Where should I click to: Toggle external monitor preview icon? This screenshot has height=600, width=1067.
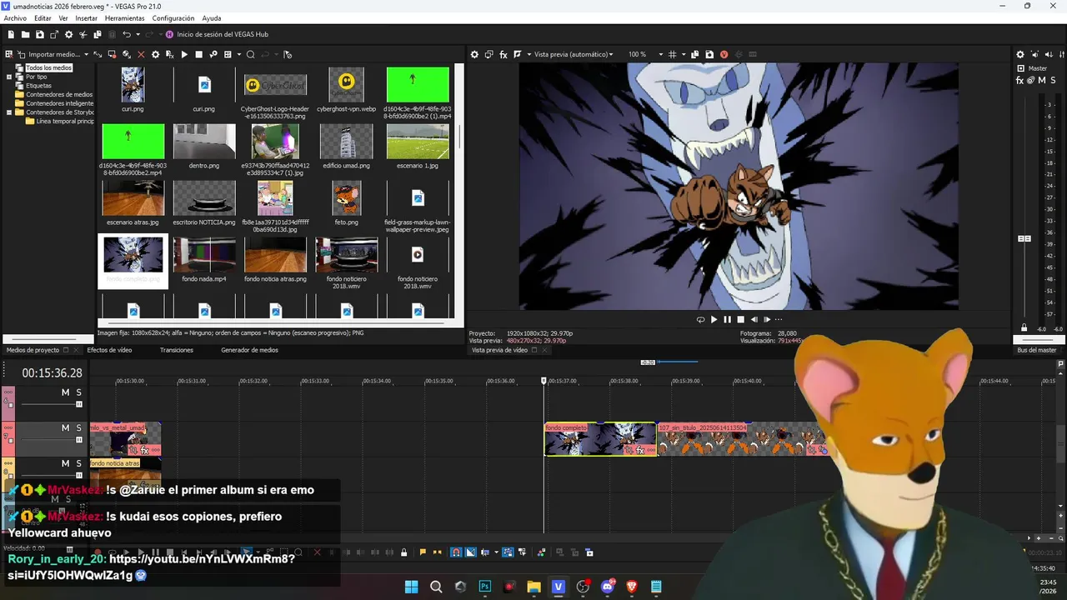click(489, 54)
